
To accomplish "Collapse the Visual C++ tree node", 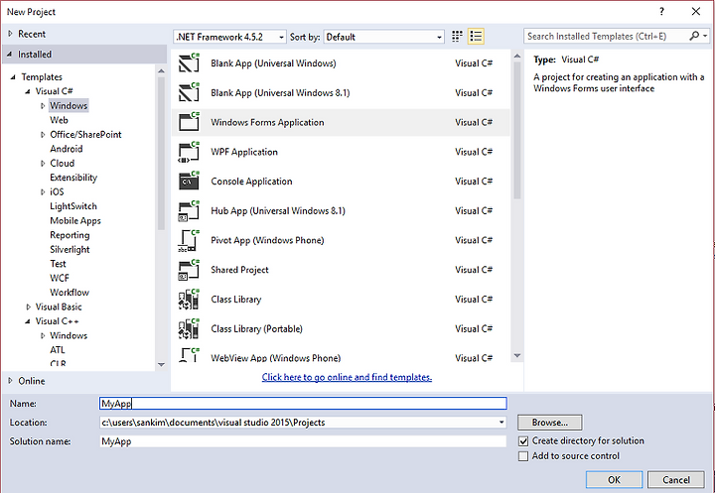I will coord(28,321).
